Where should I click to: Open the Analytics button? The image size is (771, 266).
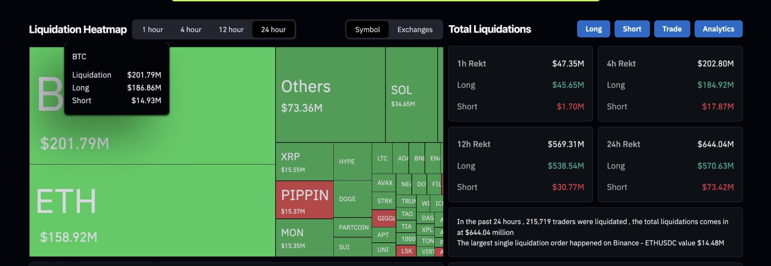(x=718, y=29)
